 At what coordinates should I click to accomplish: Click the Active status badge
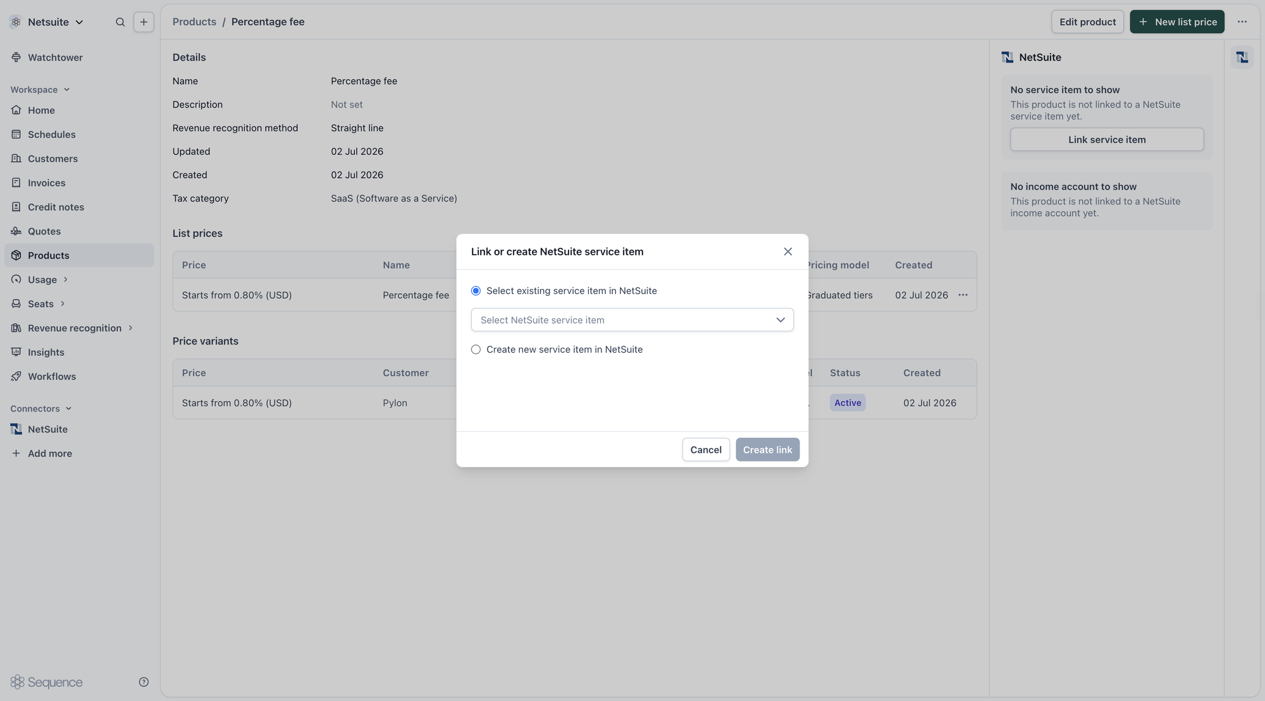[x=848, y=403]
